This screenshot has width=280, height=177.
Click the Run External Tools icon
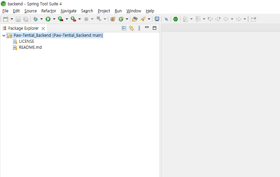73,19
